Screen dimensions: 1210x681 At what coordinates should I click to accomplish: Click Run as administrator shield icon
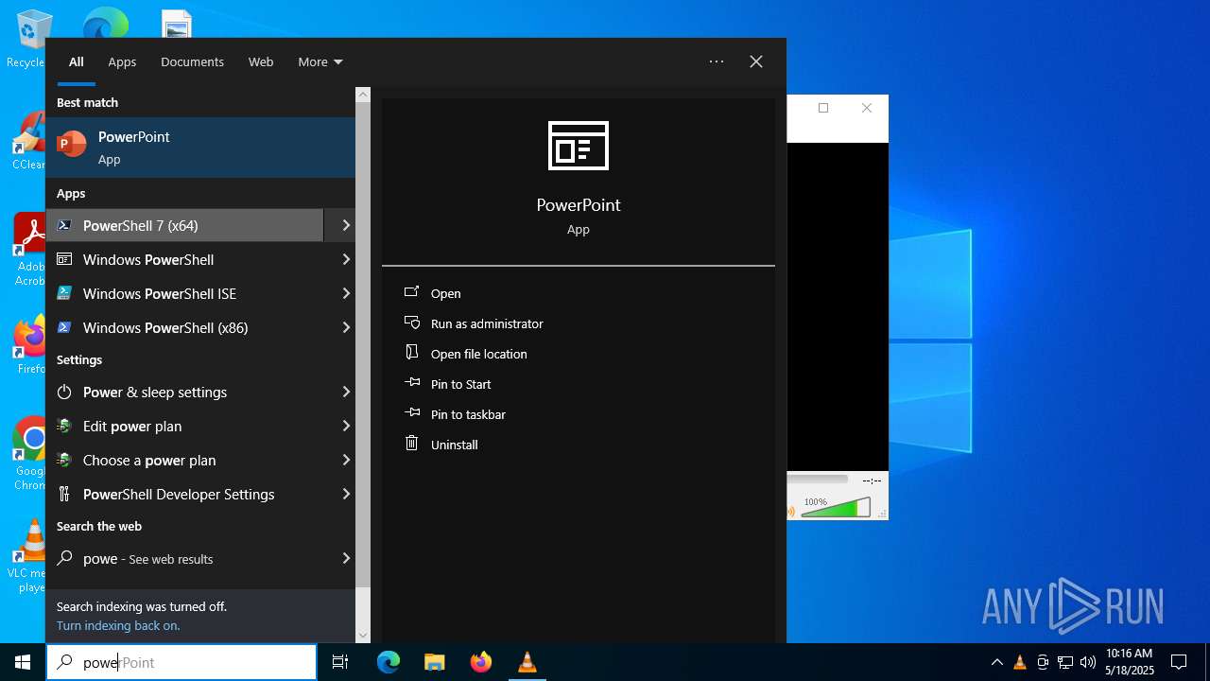pos(412,323)
